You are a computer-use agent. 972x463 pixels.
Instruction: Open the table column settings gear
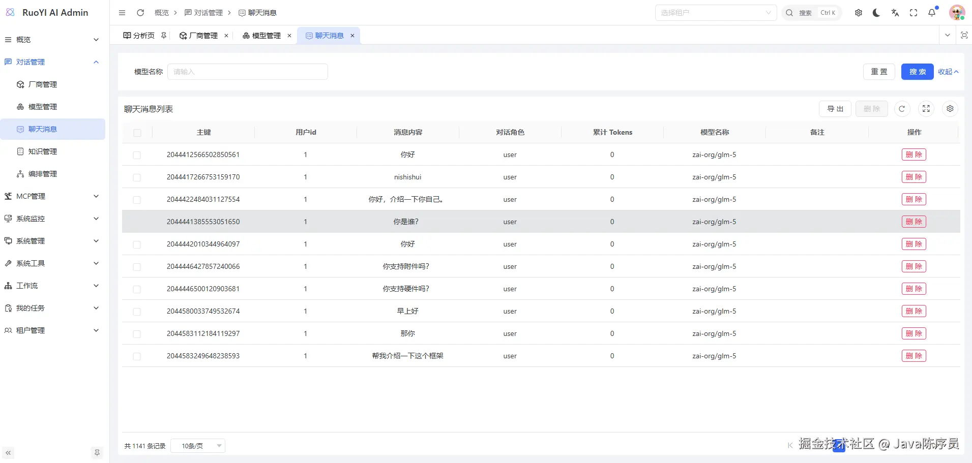pyautogui.click(x=950, y=109)
